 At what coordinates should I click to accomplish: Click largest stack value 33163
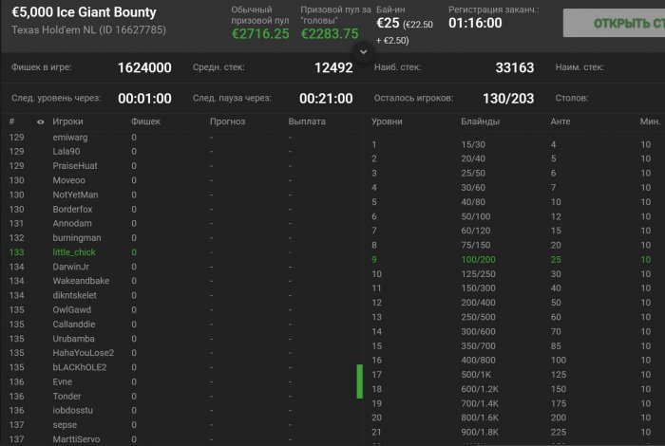coord(515,67)
